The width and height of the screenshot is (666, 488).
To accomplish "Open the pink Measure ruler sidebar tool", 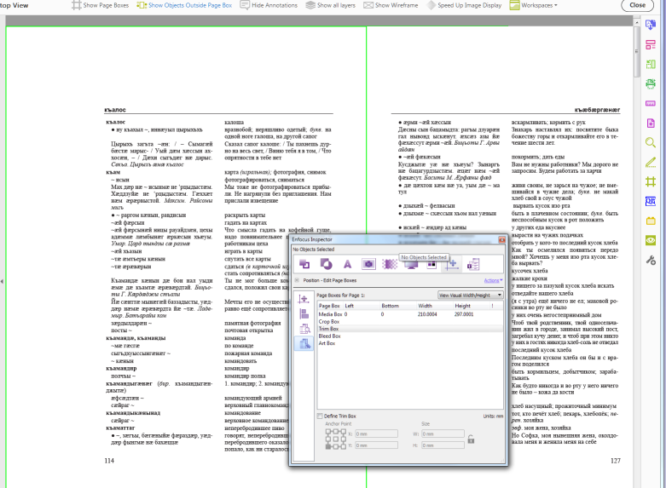I will tap(651, 103).
